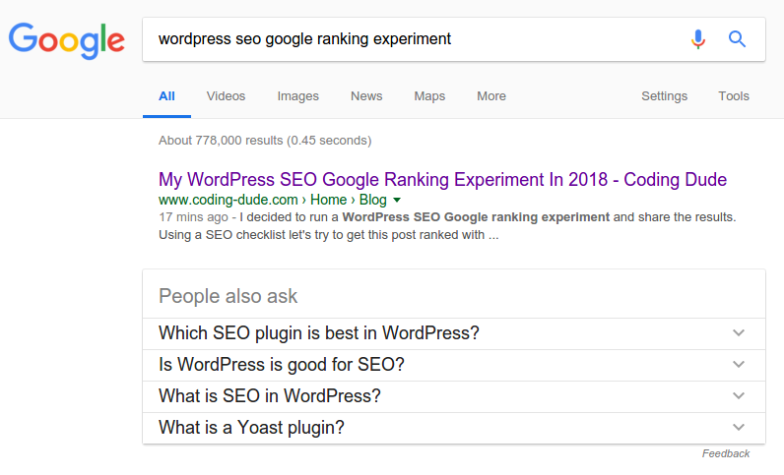The image size is (784, 475).
Task: Click the Feedback link below questions
Action: 726,453
